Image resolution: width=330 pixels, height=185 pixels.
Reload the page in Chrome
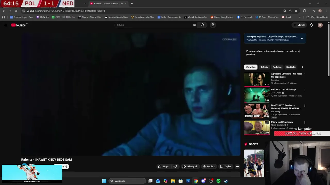coord(16,11)
